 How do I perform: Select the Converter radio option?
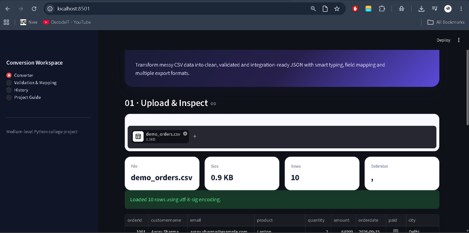[x=20, y=76]
